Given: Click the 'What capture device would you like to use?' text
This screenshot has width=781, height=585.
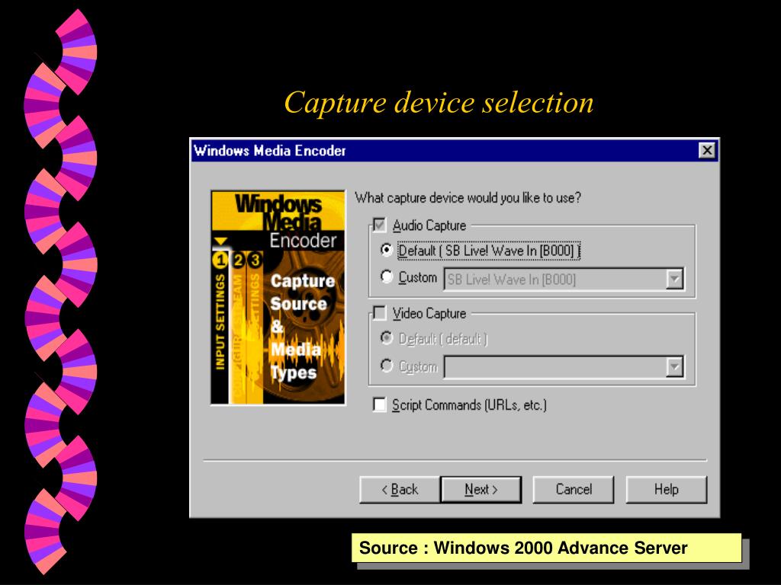Looking at the screenshot, I should click(x=468, y=198).
